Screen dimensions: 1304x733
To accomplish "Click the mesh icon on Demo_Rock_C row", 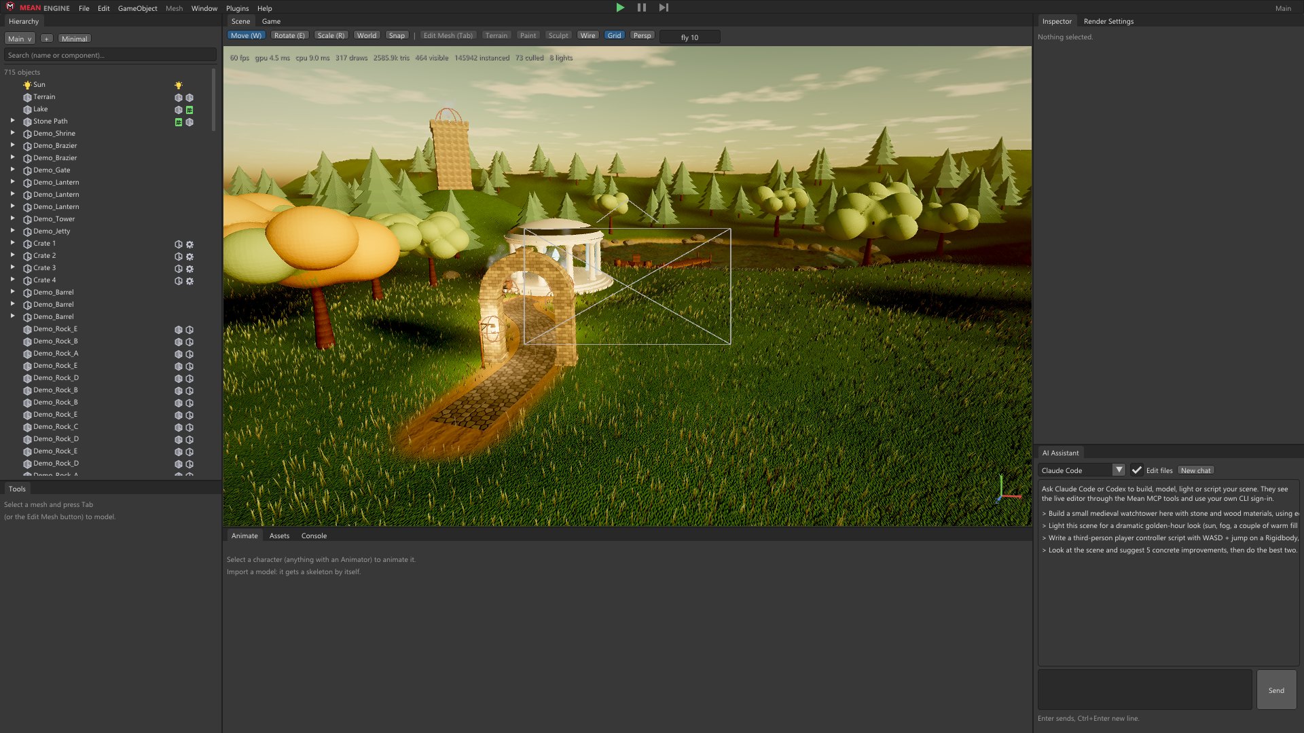I will pyautogui.click(x=179, y=427).
